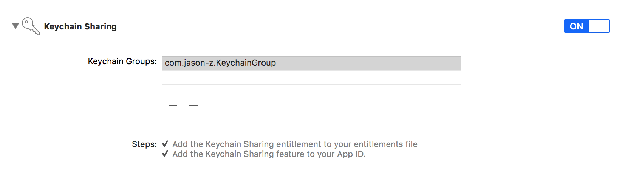Click the white knob of the ON switch
622x172 pixels.
click(x=599, y=26)
